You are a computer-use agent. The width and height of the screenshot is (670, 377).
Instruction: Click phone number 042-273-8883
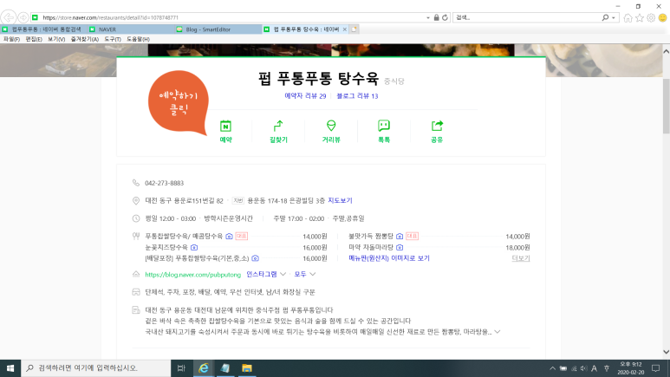click(164, 183)
